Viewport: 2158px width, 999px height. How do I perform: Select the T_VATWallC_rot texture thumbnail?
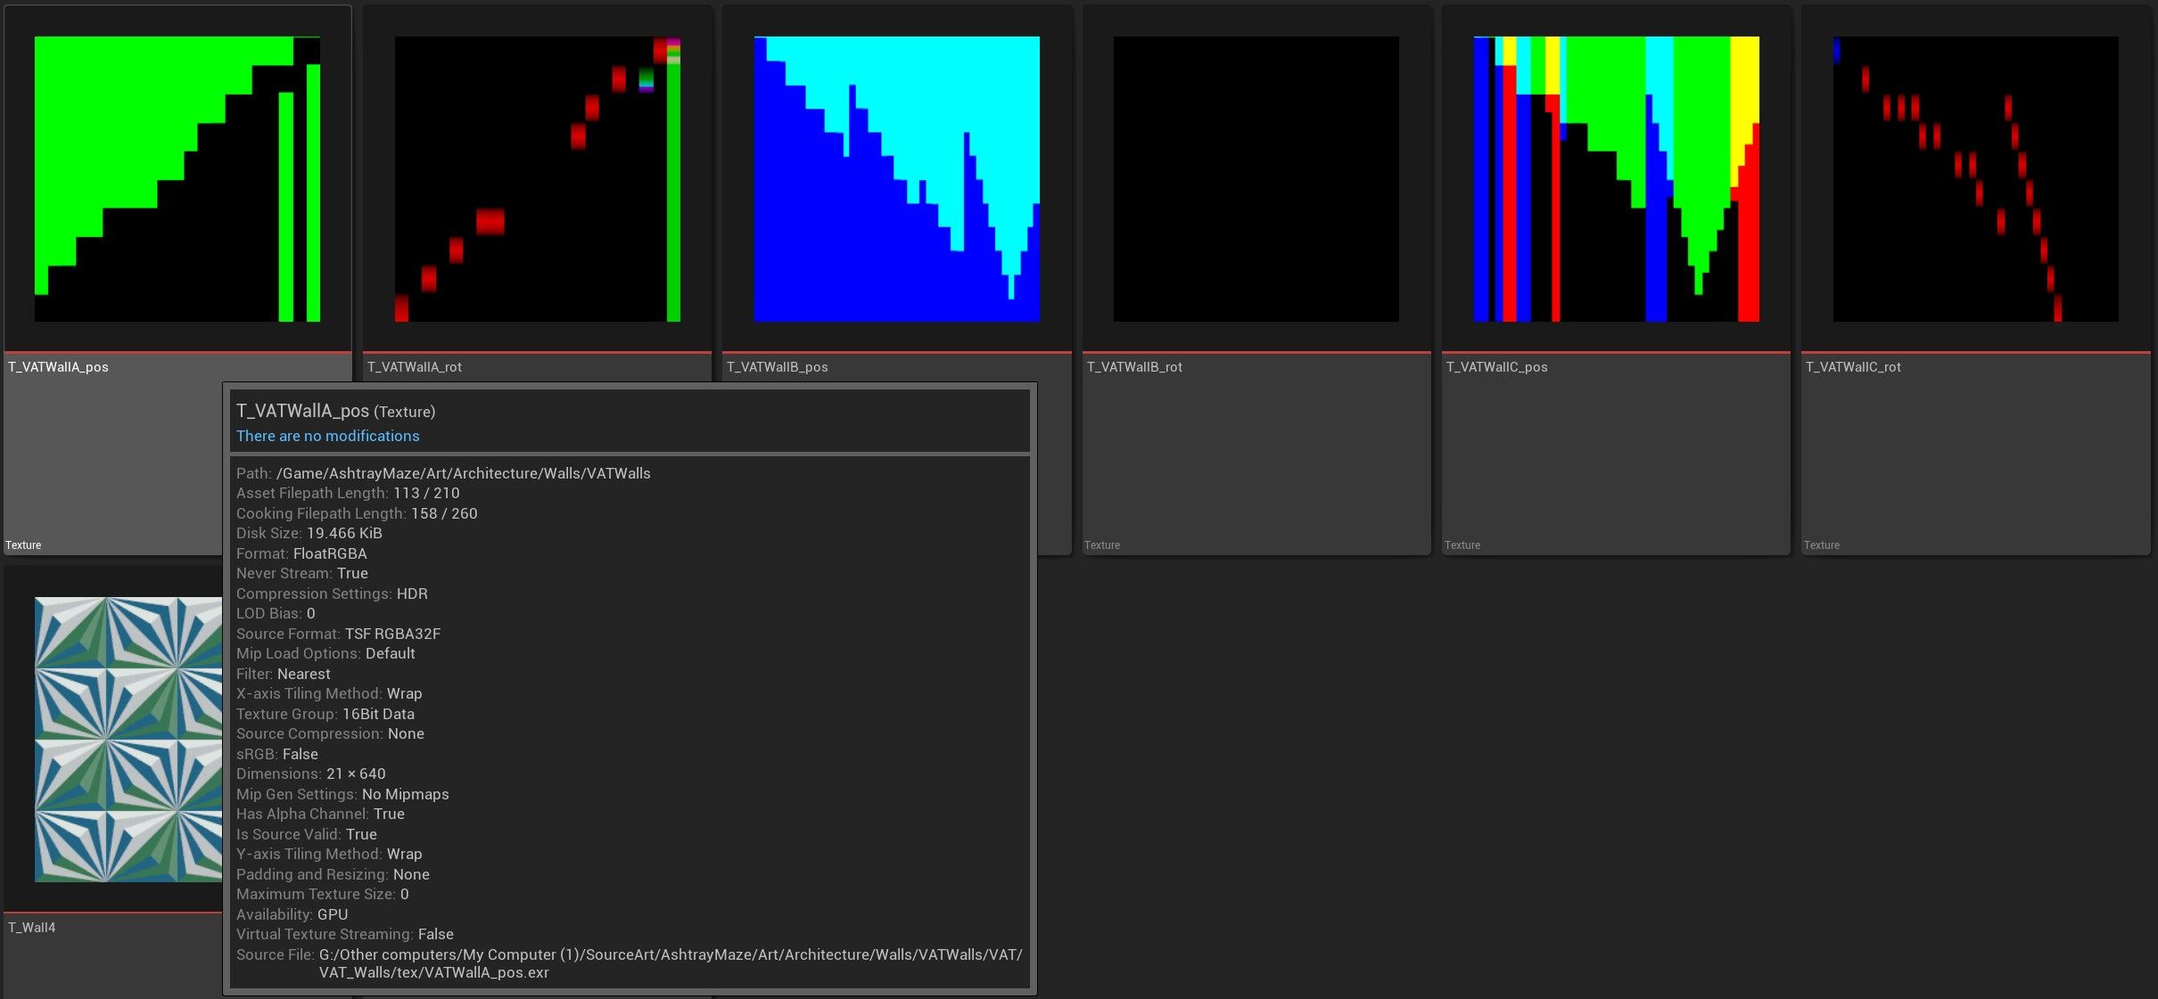(x=1976, y=179)
